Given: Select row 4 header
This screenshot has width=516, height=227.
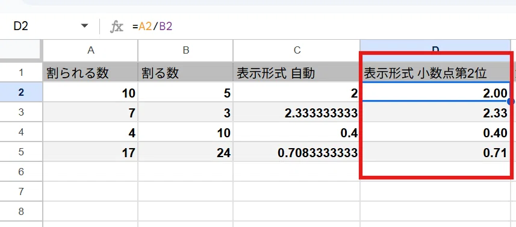Looking at the screenshot, I should pos(22,132).
